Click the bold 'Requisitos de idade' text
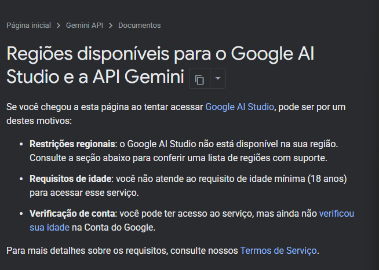This screenshot has width=379, height=270. (x=70, y=179)
